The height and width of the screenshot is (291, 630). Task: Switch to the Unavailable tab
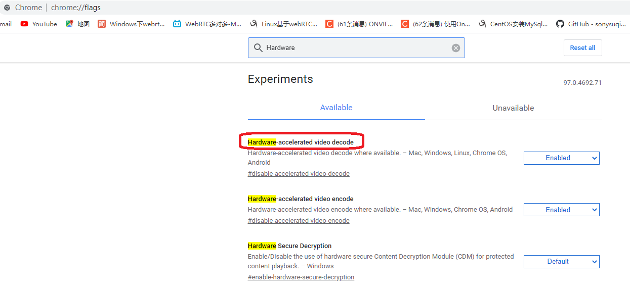tap(513, 108)
